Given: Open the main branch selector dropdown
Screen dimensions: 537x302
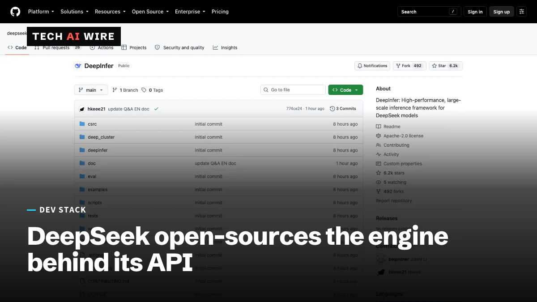Looking at the screenshot, I should pyautogui.click(x=91, y=90).
